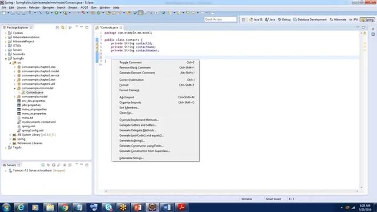This screenshot has width=377, height=212.
Task: Toggle the highlighted editor toolbar button
Action: (x=141, y=13)
